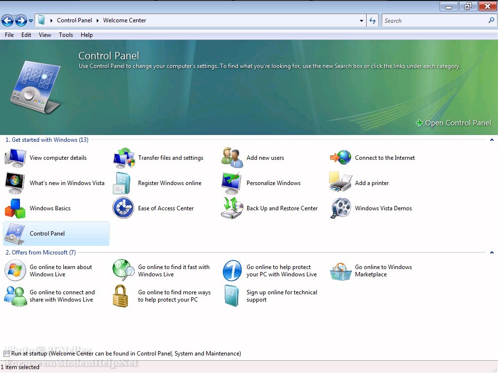Click "Sign up online for technical support" text
This screenshot has height=373, width=498.
(x=282, y=296)
